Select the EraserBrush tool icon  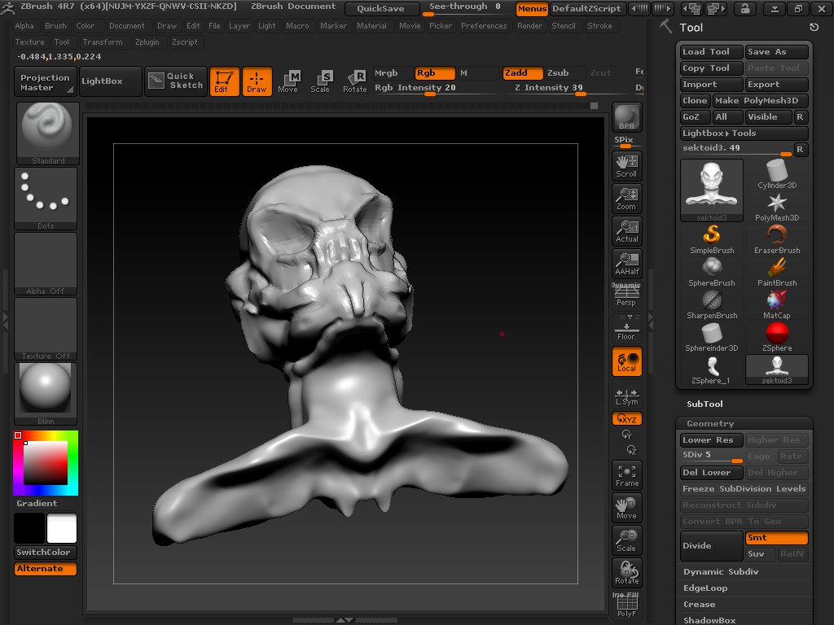pyautogui.click(x=777, y=239)
